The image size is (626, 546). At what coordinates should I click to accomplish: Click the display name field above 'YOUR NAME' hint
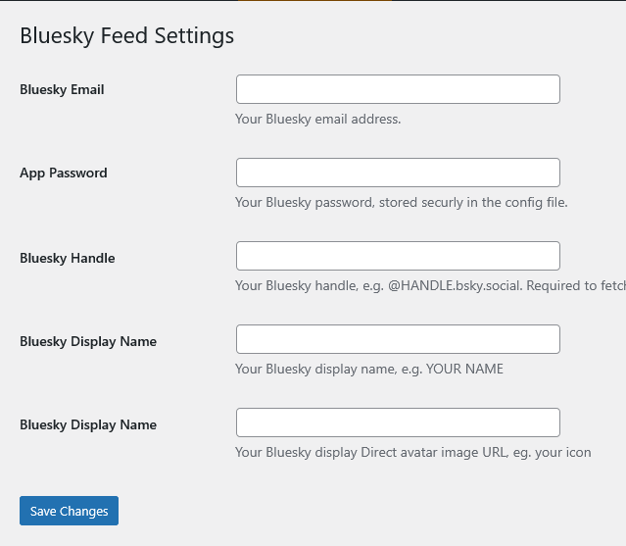(x=398, y=339)
